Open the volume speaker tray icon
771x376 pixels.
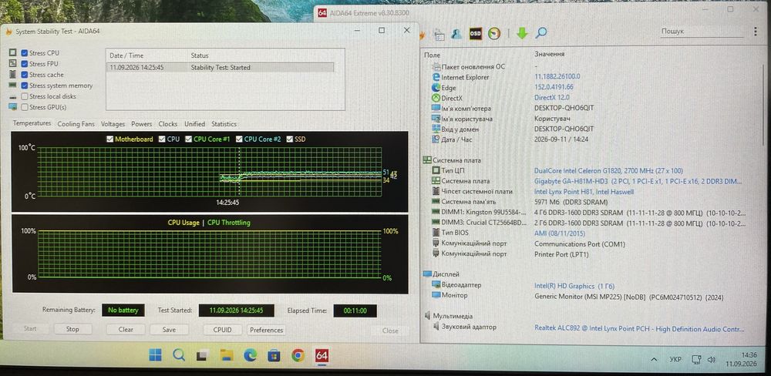(x=711, y=360)
